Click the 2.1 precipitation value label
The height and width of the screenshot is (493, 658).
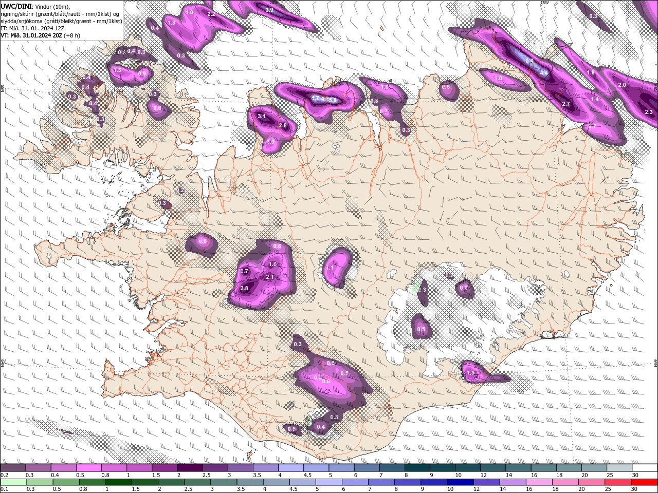(x=270, y=277)
